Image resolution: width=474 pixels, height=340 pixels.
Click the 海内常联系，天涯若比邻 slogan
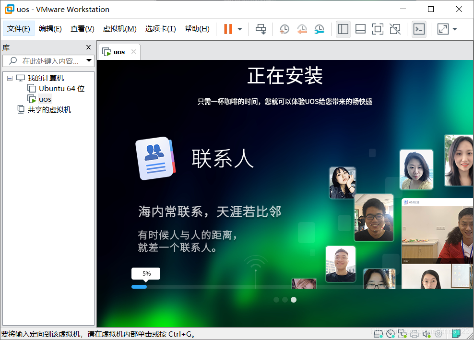210,211
